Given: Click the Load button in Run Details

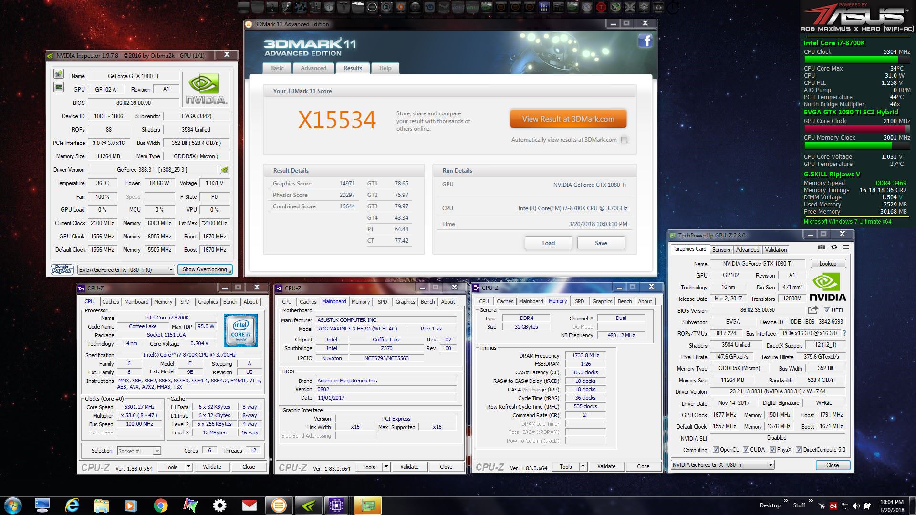Looking at the screenshot, I should (549, 243).
